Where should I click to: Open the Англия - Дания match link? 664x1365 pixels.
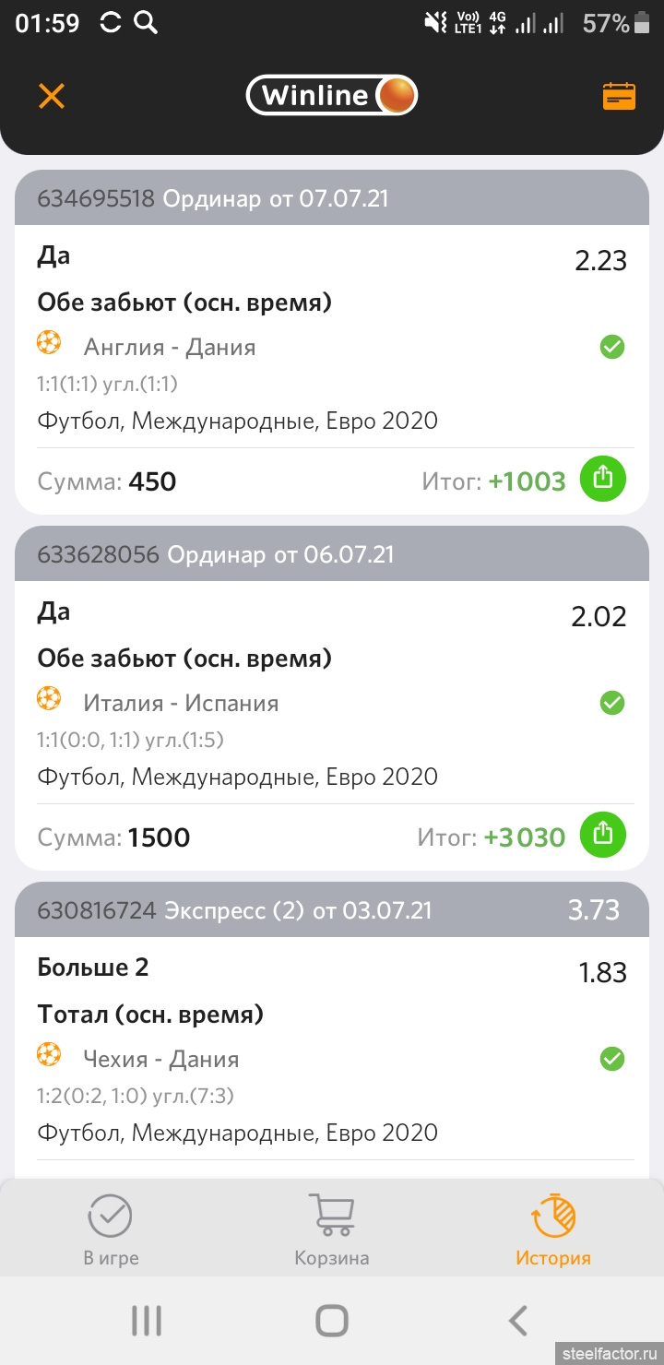click(x=170, y=347)
